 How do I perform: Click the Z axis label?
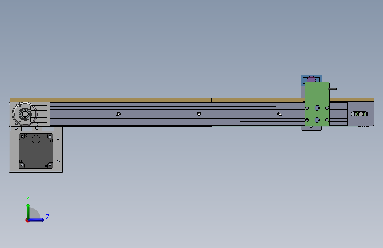pos(47,217)
